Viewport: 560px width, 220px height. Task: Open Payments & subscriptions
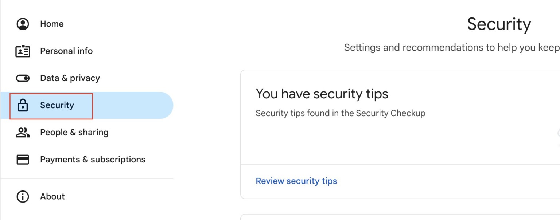(93, 159)
